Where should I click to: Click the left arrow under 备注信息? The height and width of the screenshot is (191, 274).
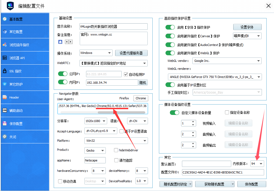click(67, 42)
